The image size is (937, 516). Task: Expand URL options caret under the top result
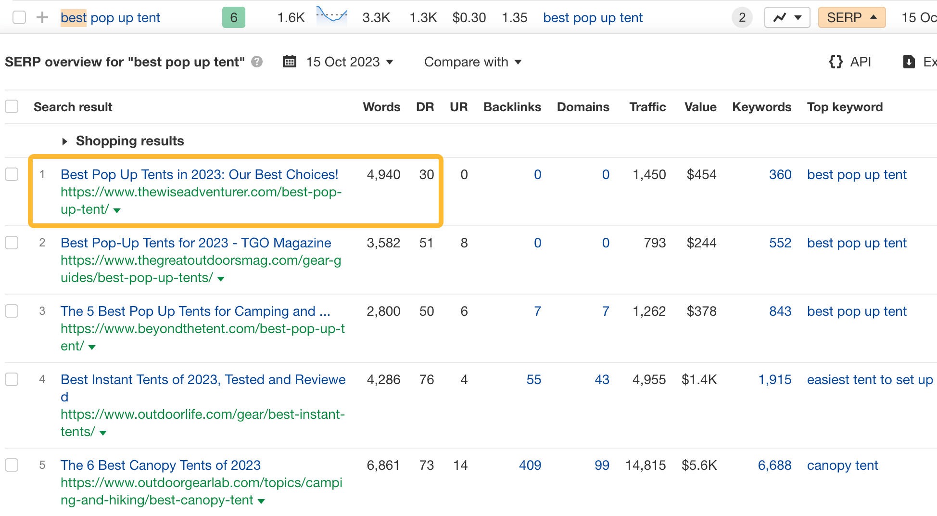(117, 210)
